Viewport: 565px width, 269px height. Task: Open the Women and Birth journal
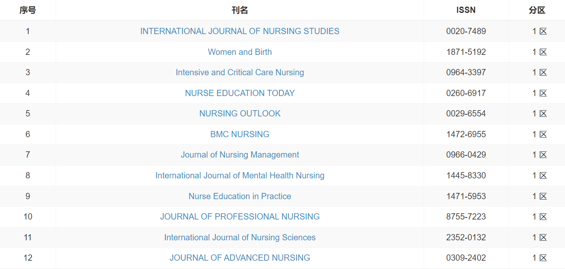tap(240, 52)
